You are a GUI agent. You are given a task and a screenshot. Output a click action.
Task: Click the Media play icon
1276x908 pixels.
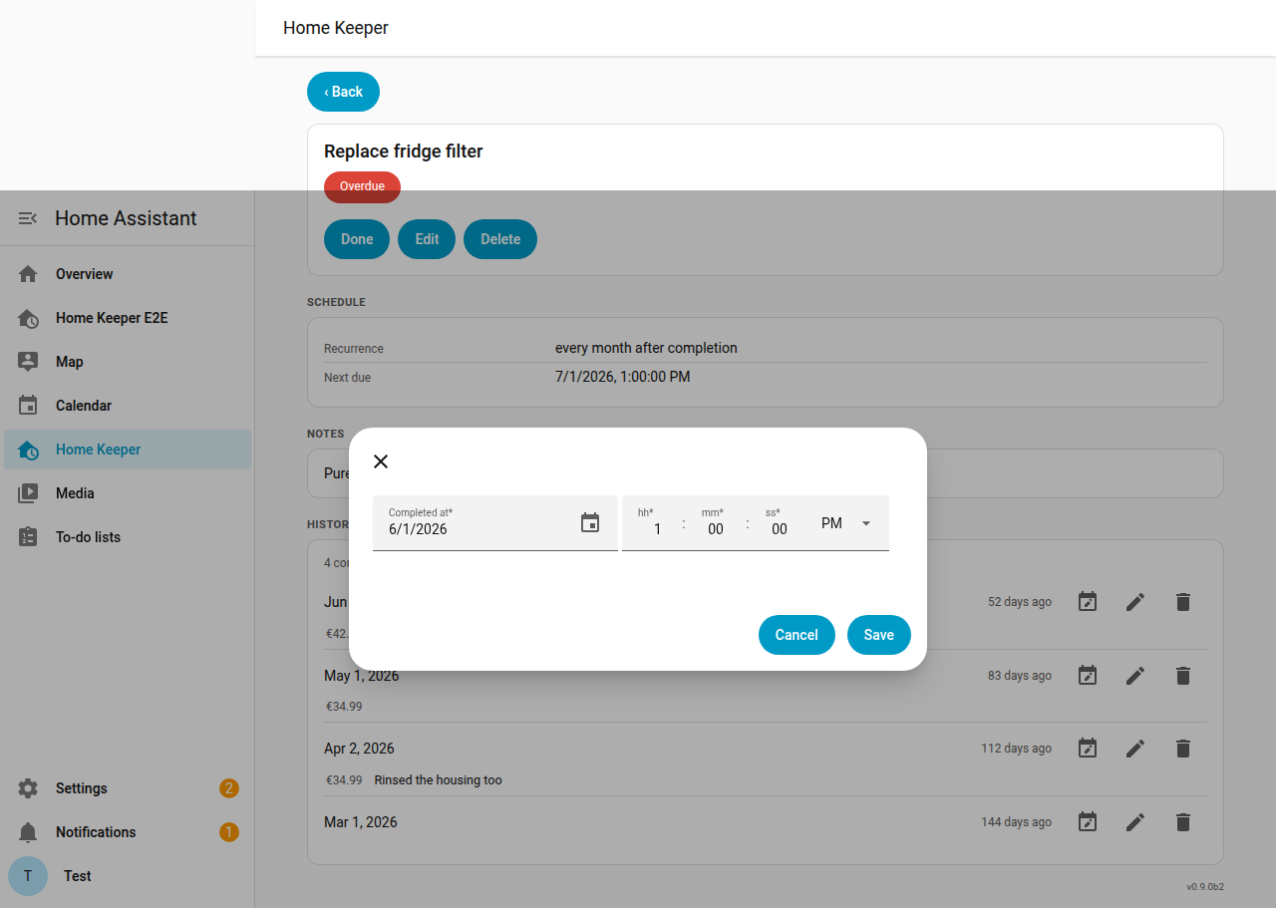28,493
